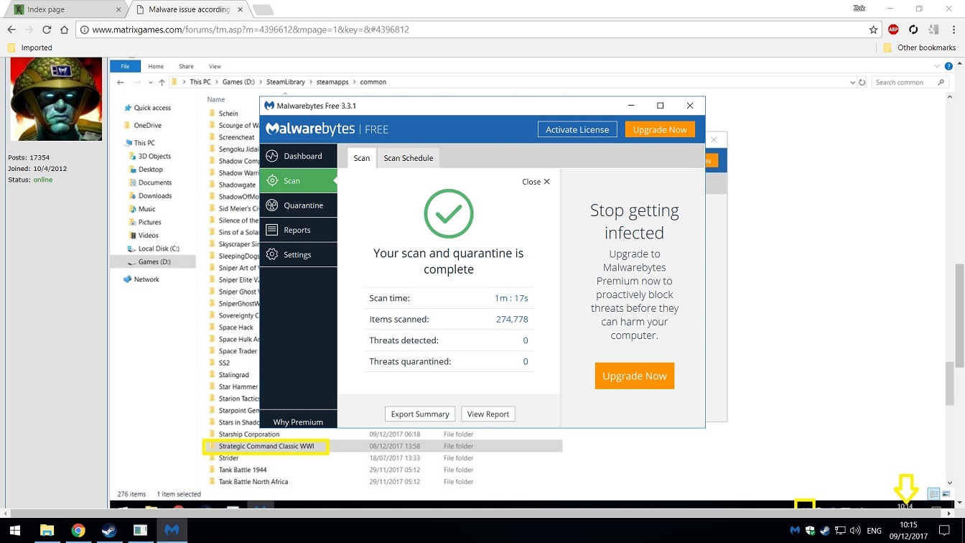
Task: Select the Scan tab in Malwarebytes
Action: 362,158
